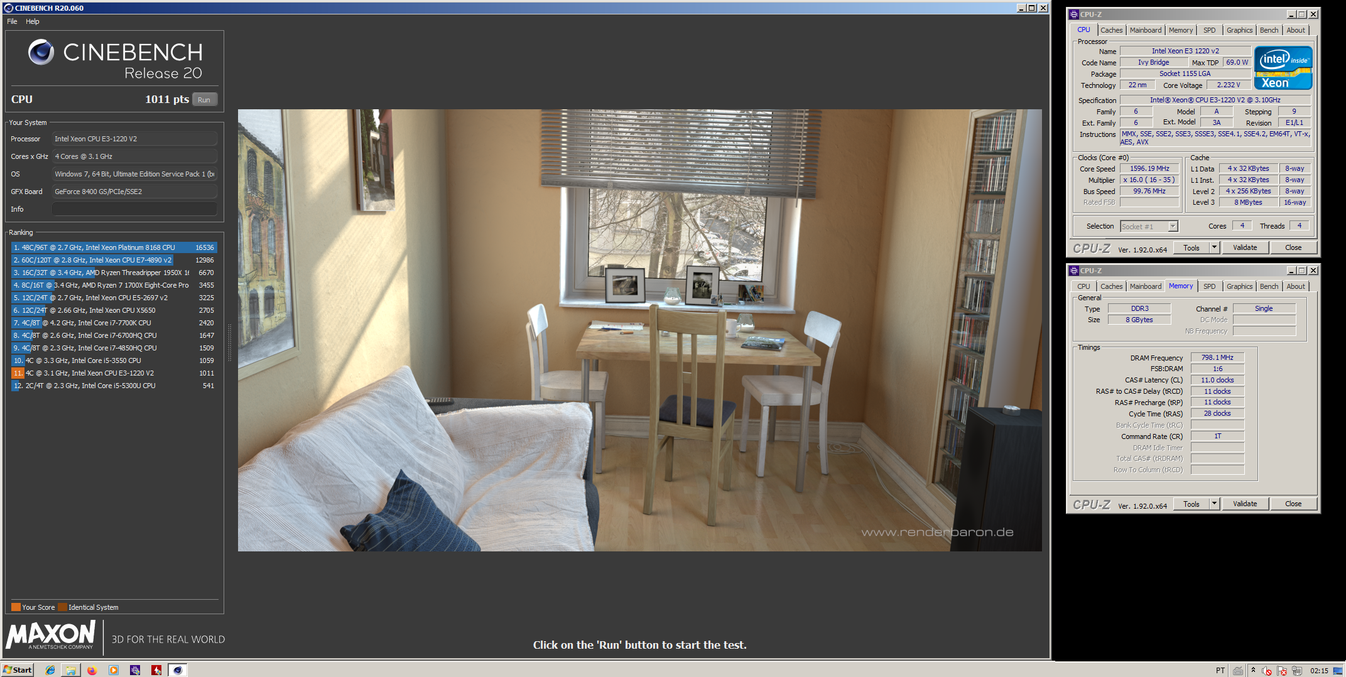Select ranking row AMD Ryzen Threadripper 1950X

[x=114, y=273]
